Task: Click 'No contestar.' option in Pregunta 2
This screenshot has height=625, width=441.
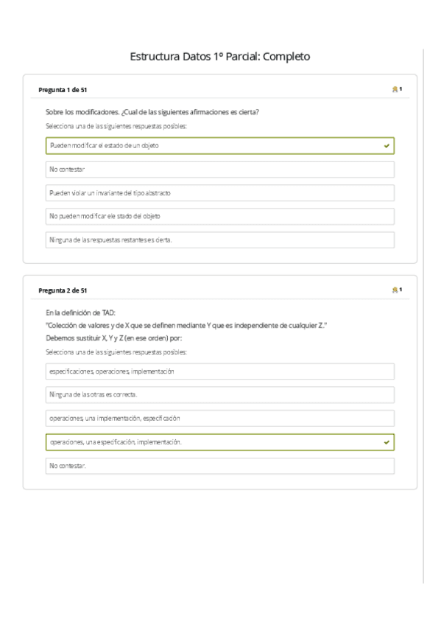Action: coord(219,465)
